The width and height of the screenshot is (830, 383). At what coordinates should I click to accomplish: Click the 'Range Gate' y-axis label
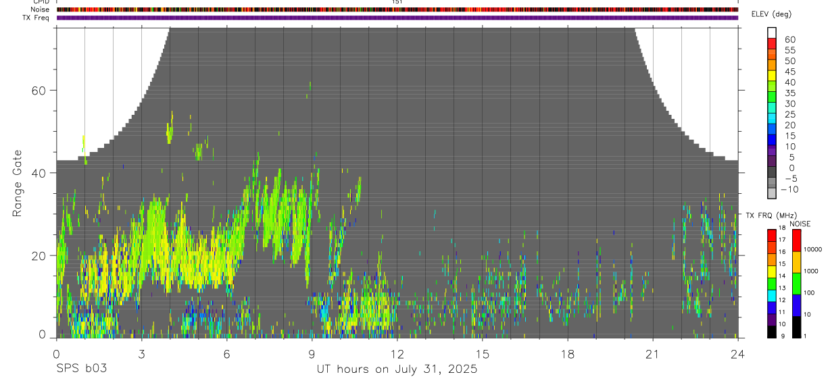18,184
